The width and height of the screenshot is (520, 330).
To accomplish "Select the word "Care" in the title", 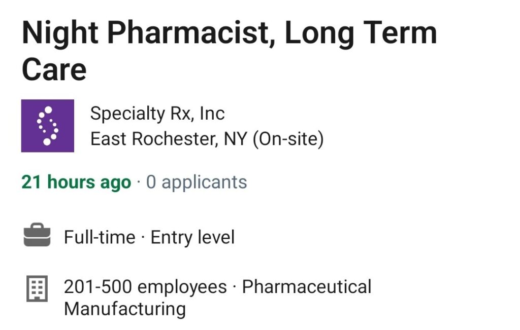I will coord(54,69).
